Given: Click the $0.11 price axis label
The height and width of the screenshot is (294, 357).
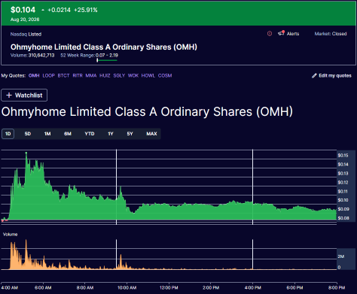Looking at the screenshot, I should point(343,192).
